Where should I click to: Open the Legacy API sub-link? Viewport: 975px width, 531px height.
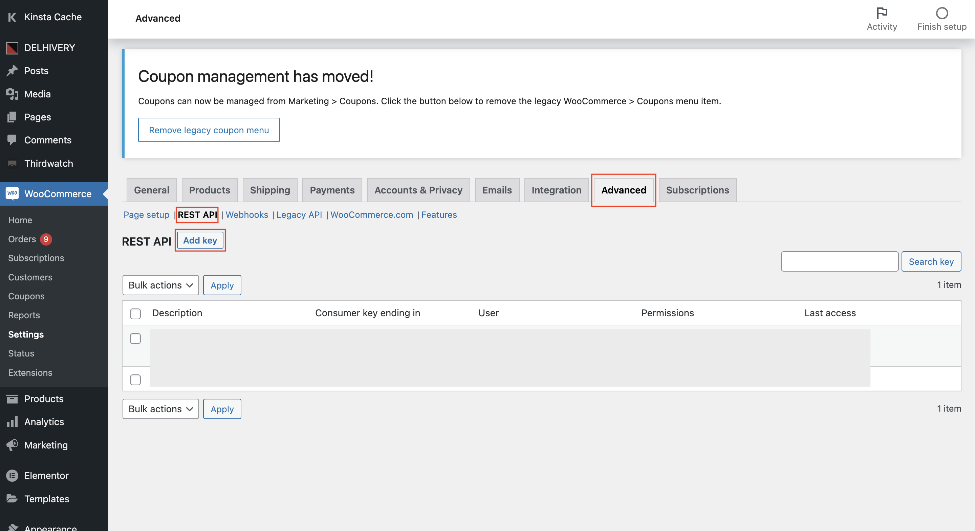pyautogui.click(x=299, y=214)
